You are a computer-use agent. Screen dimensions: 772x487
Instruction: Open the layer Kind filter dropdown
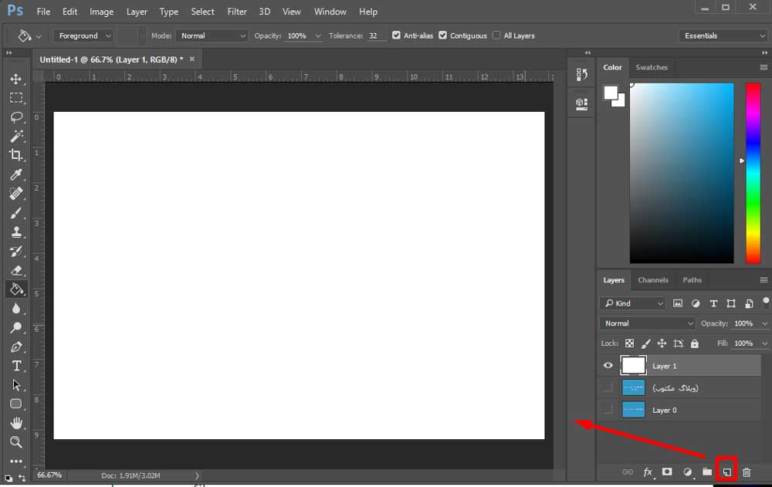(x=633, y=303)
